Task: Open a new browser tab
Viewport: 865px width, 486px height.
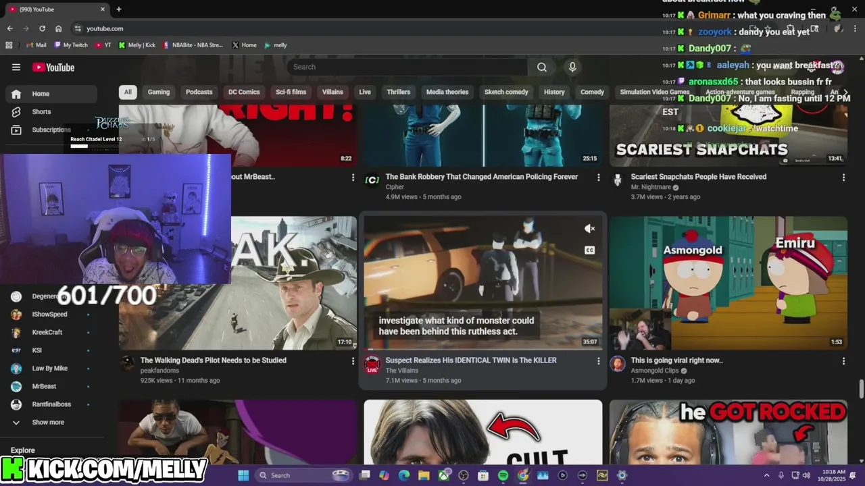Action: click(119, 9)
